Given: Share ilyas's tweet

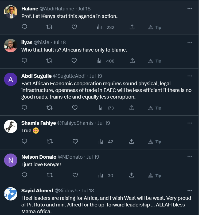Looking at the screenshot, I should click(132, 61).
